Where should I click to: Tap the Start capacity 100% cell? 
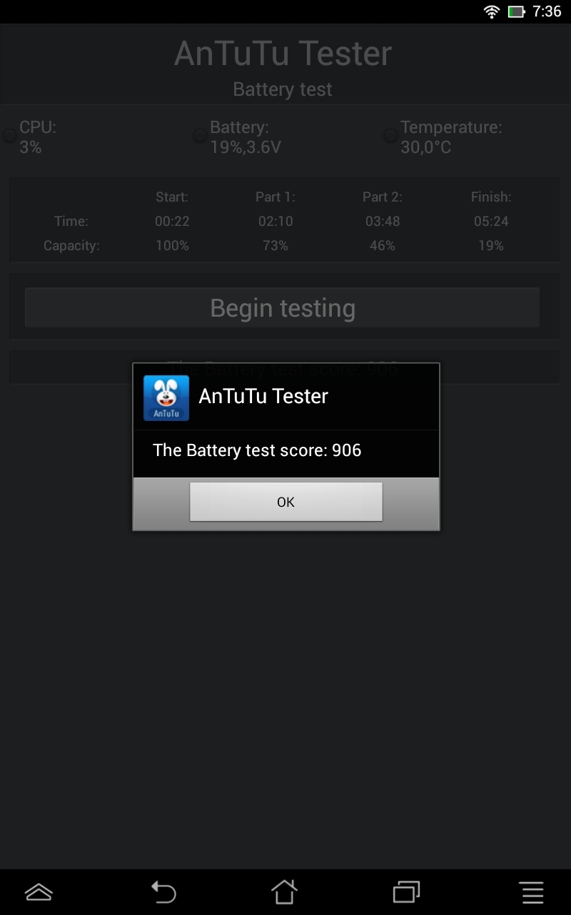(172, 246)
